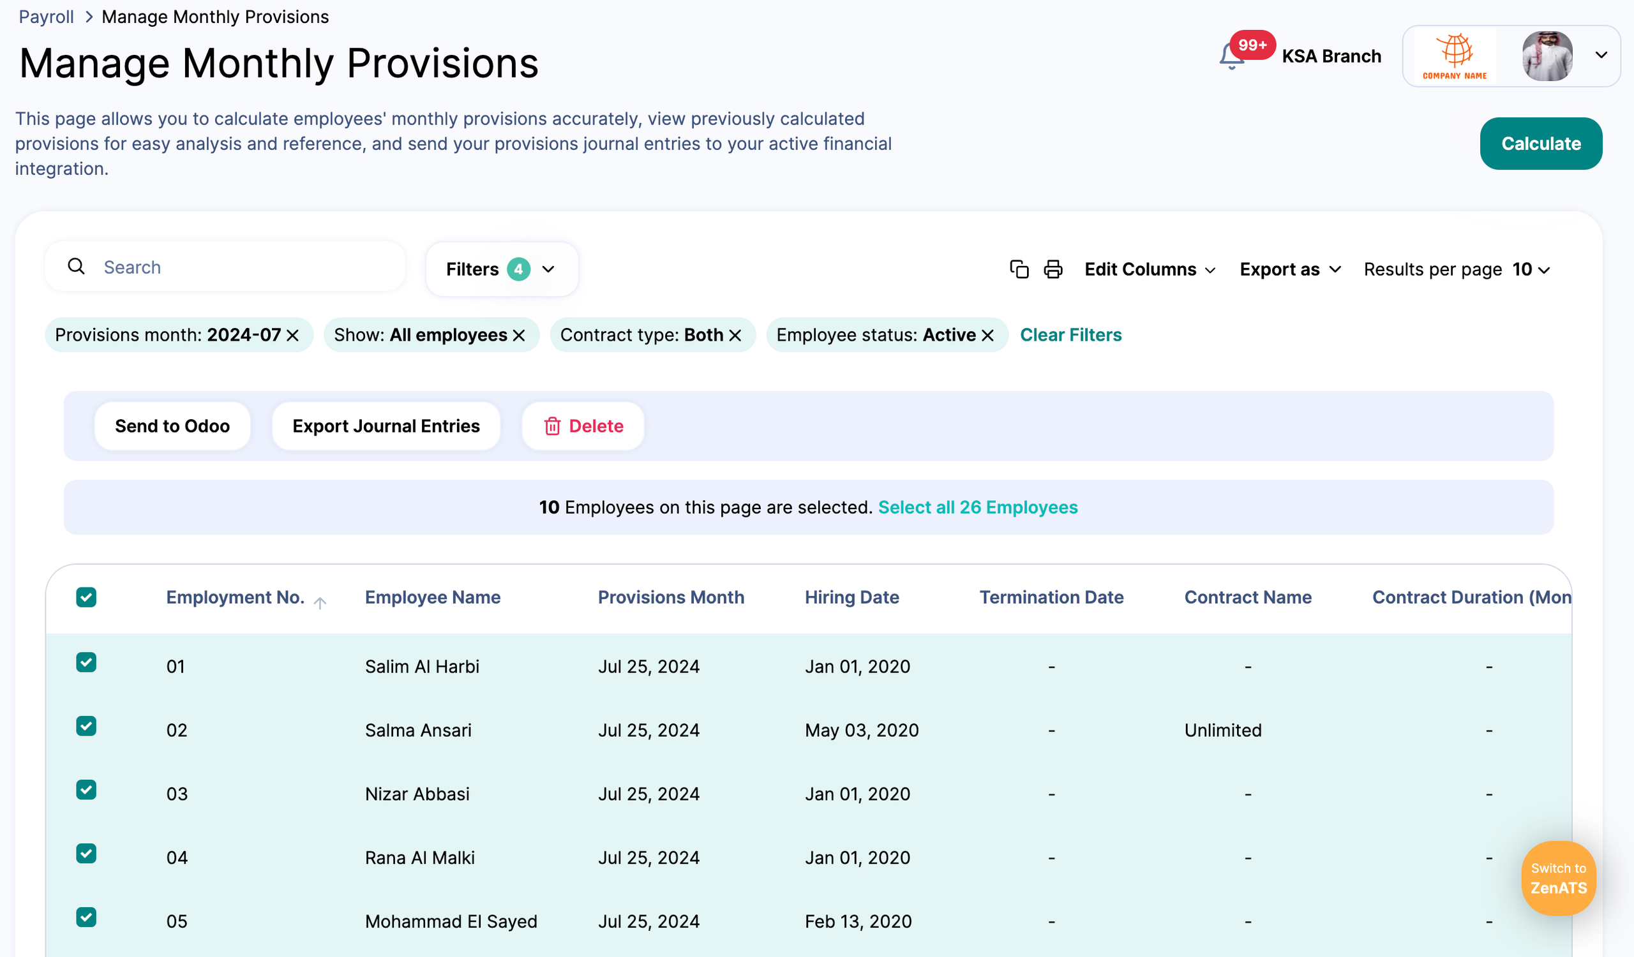Toggle the select-all header checkbox

click(86, 597)
